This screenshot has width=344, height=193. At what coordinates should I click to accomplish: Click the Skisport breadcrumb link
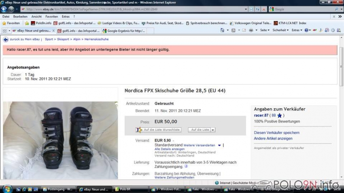[x=63, y=39]
